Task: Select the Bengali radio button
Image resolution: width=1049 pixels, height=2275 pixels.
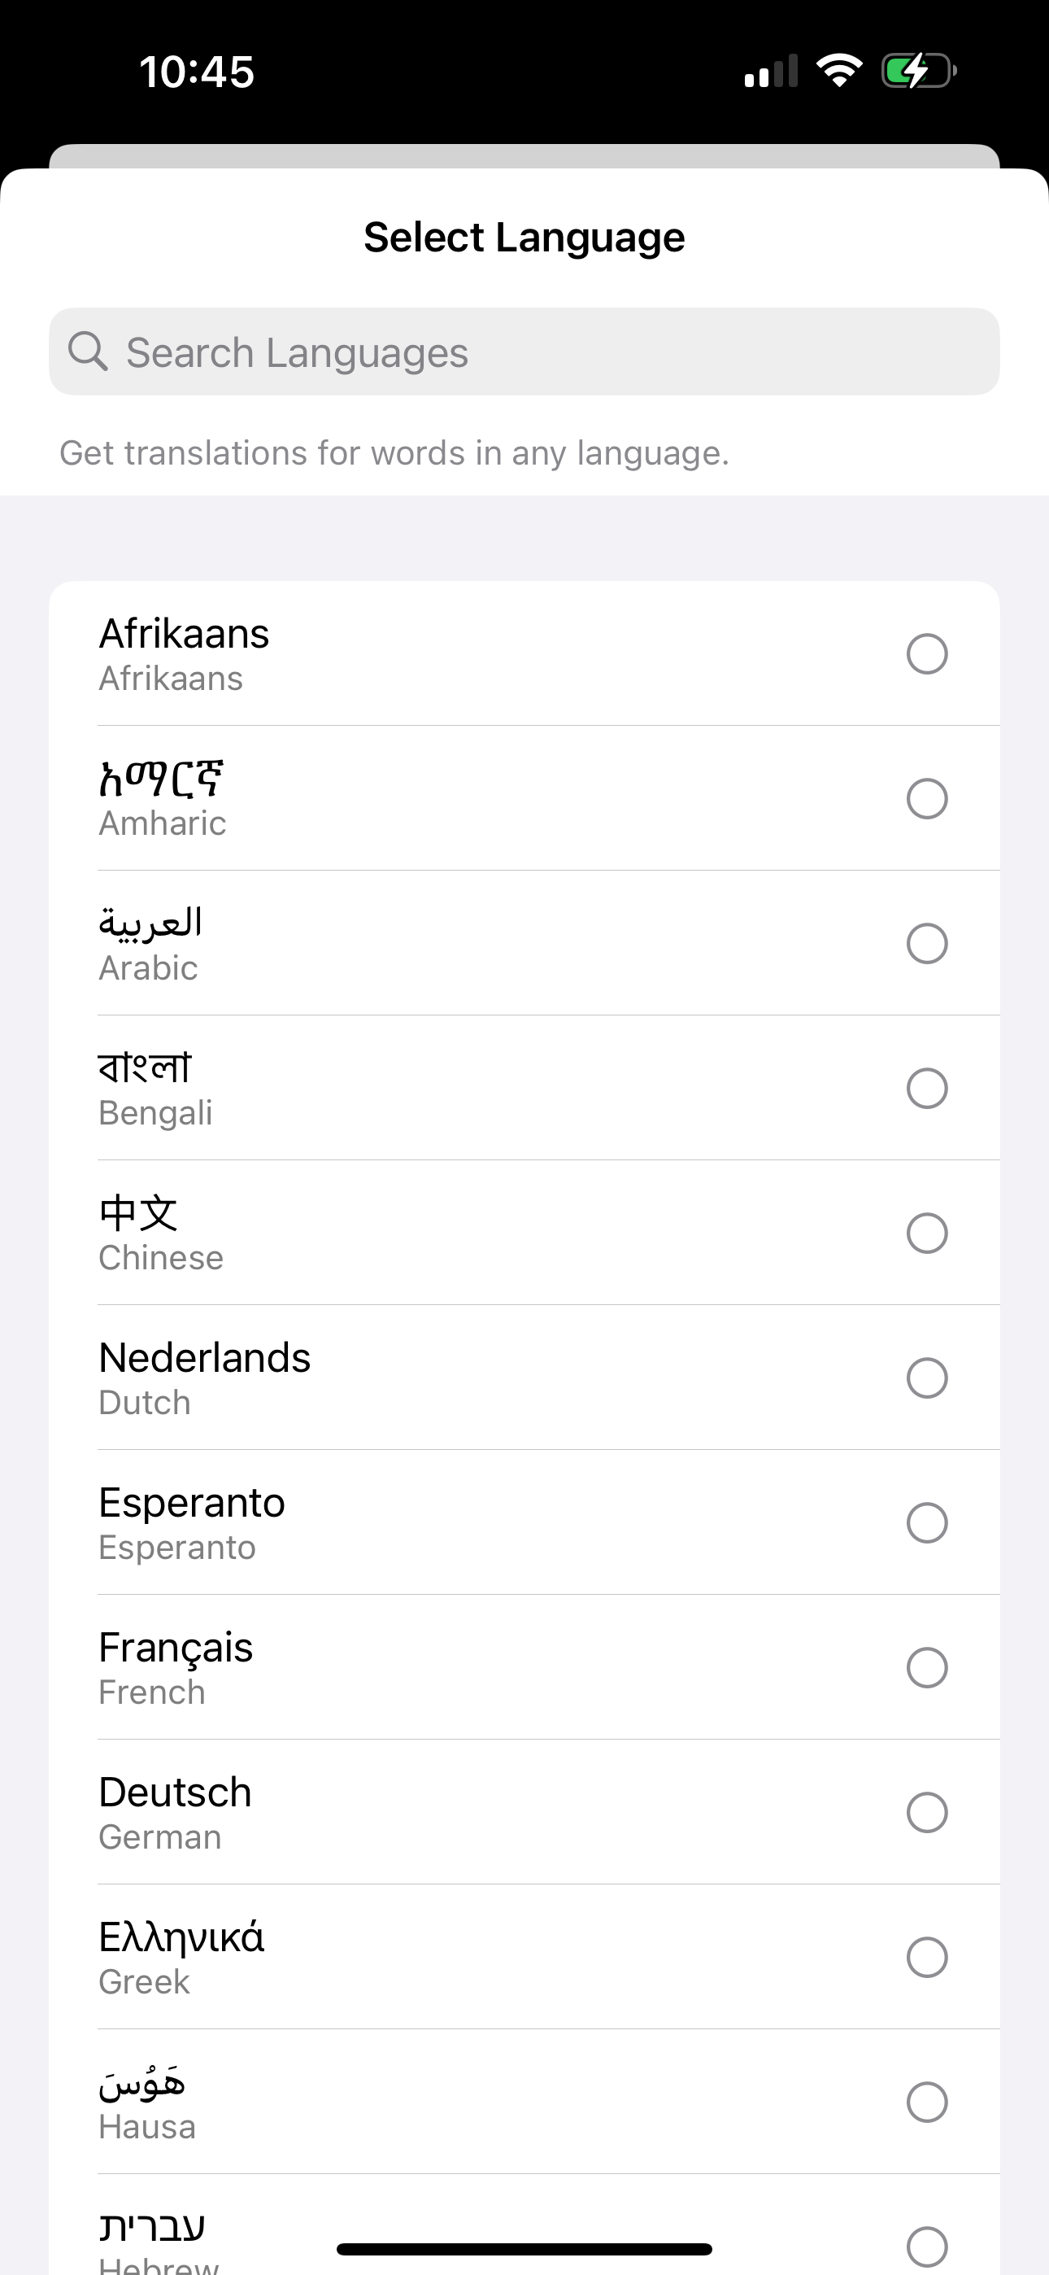Action: [x=927, y=1089]
